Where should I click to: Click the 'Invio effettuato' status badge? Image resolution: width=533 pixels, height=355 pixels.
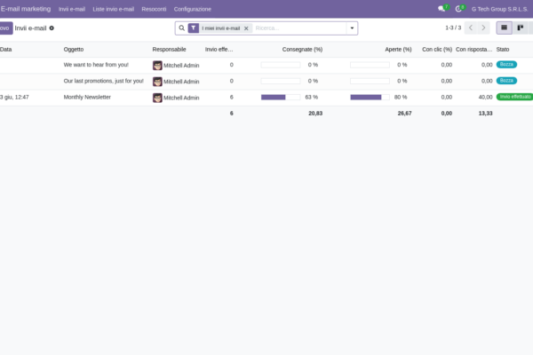click(x=514, y=97)
